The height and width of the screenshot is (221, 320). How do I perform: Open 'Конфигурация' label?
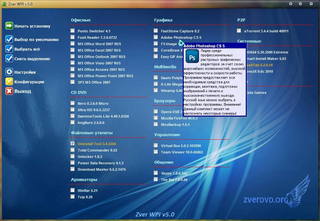pyautogui.click(x=29, y=82)
